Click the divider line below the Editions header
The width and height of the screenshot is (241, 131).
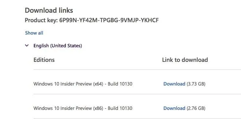click(x=137, y=70)
